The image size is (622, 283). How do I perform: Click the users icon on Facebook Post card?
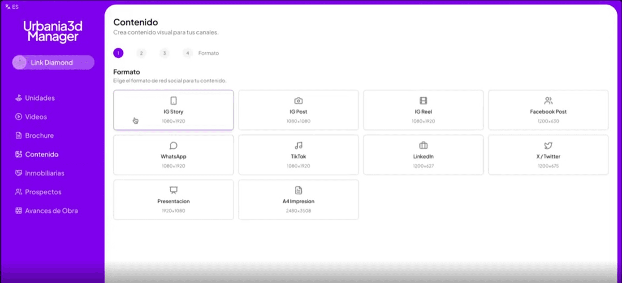pos(549,101)
